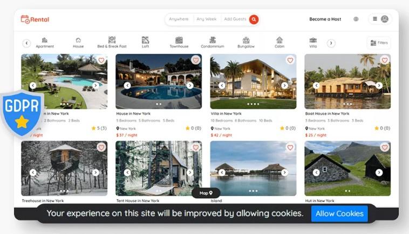This screenshot has width=409, height=234.
Task: Select the House category
Action: [x=78, y=43]
